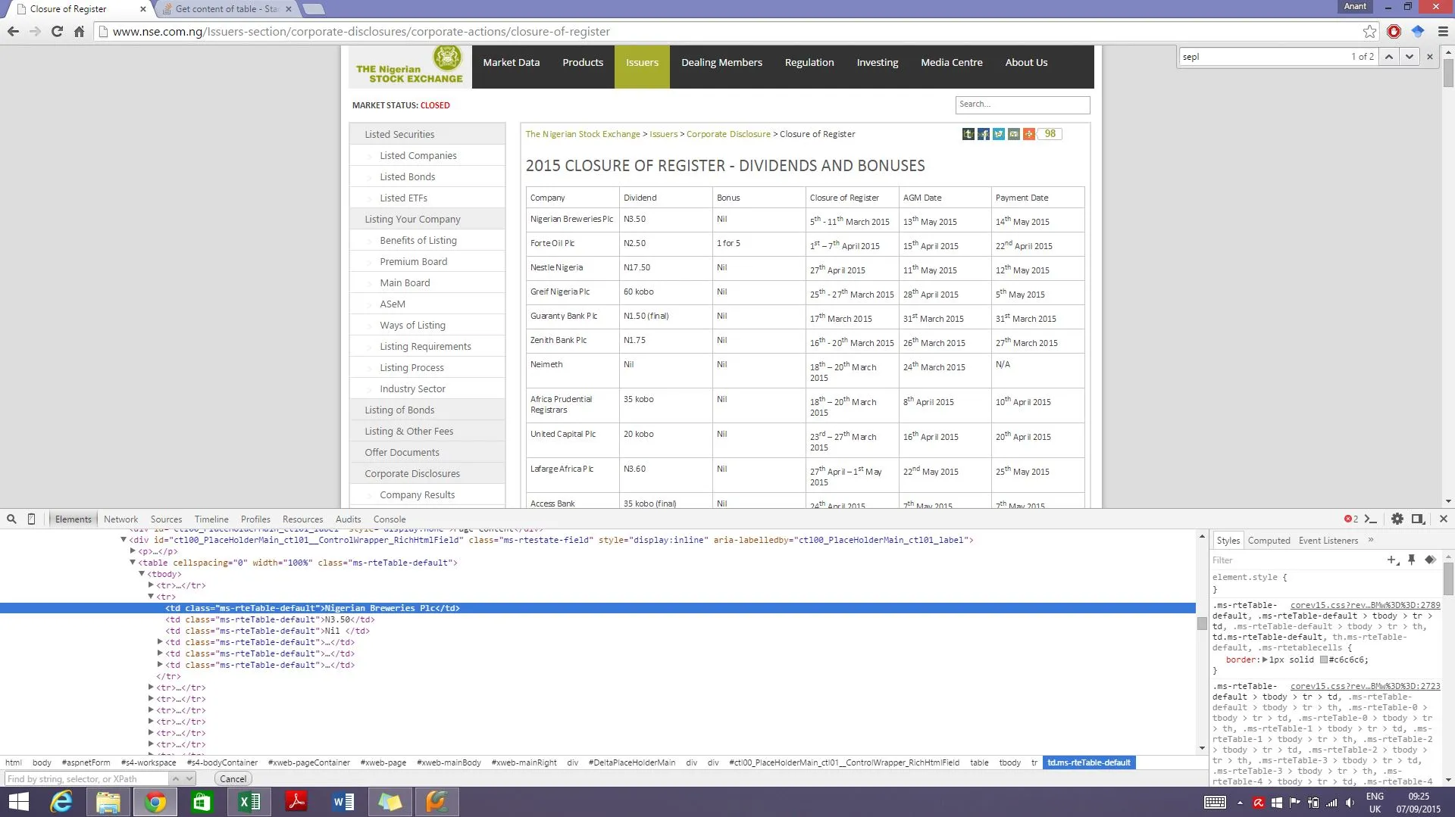This screenshot has height=817, width=1455.
Task: Open the Regulation site menu
Action: pos(809,63)
